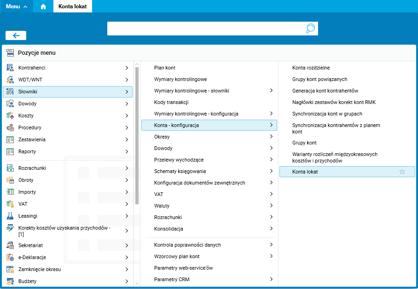Image resolution: width=418 pixels, height=289 pixels.
Task: Click the Kontrahenci icon in menu list
Action: 10,68
